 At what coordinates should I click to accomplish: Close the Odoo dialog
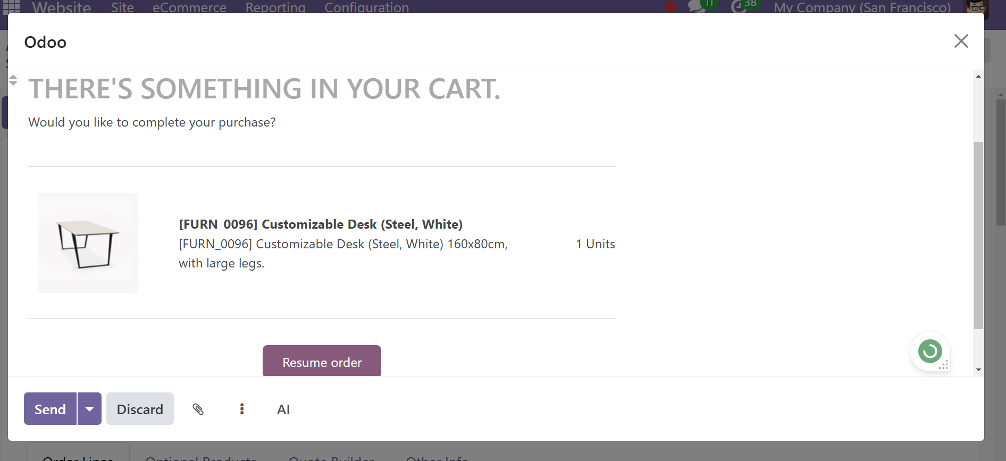click(961, 41)
